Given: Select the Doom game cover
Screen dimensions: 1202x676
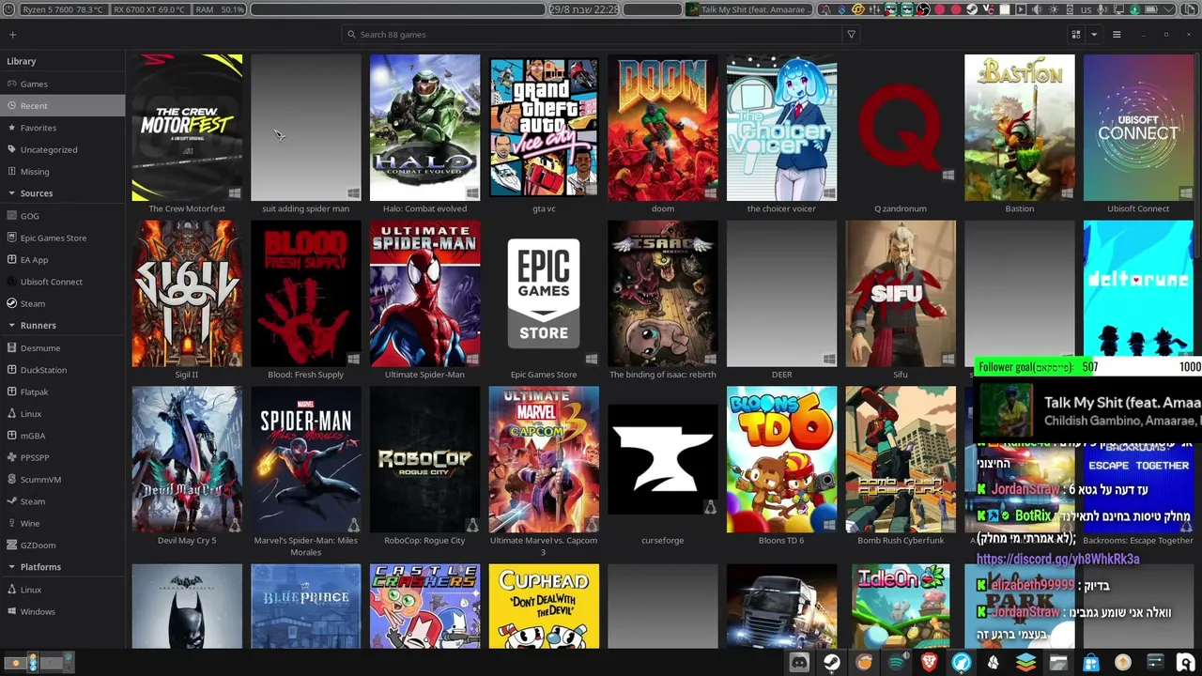Looking at the screenshot, I should [x=663, y=128].
